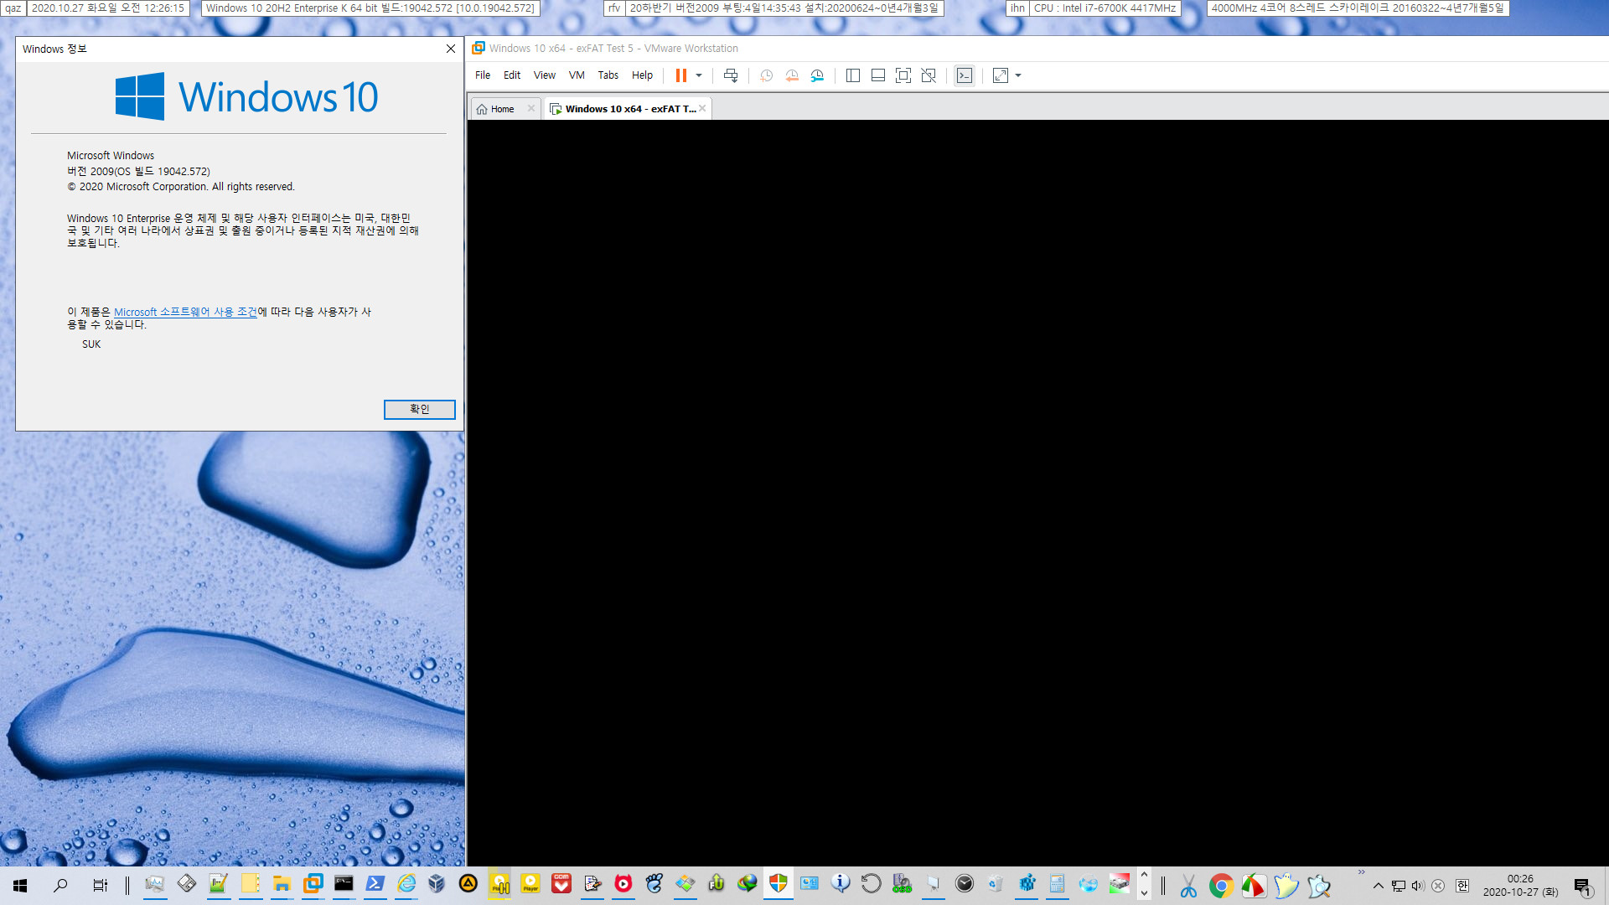Expand the quick launch overflow chevron

point(1361,873)
